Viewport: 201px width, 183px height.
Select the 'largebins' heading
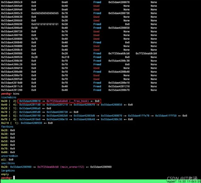tap(8, 171)
